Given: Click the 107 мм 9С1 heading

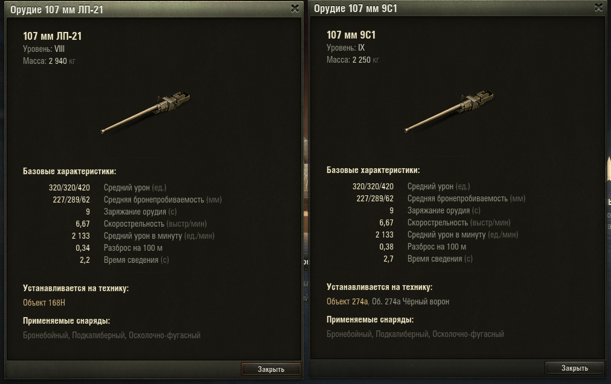Looking at the screenshot, I should tap(351, 35).
